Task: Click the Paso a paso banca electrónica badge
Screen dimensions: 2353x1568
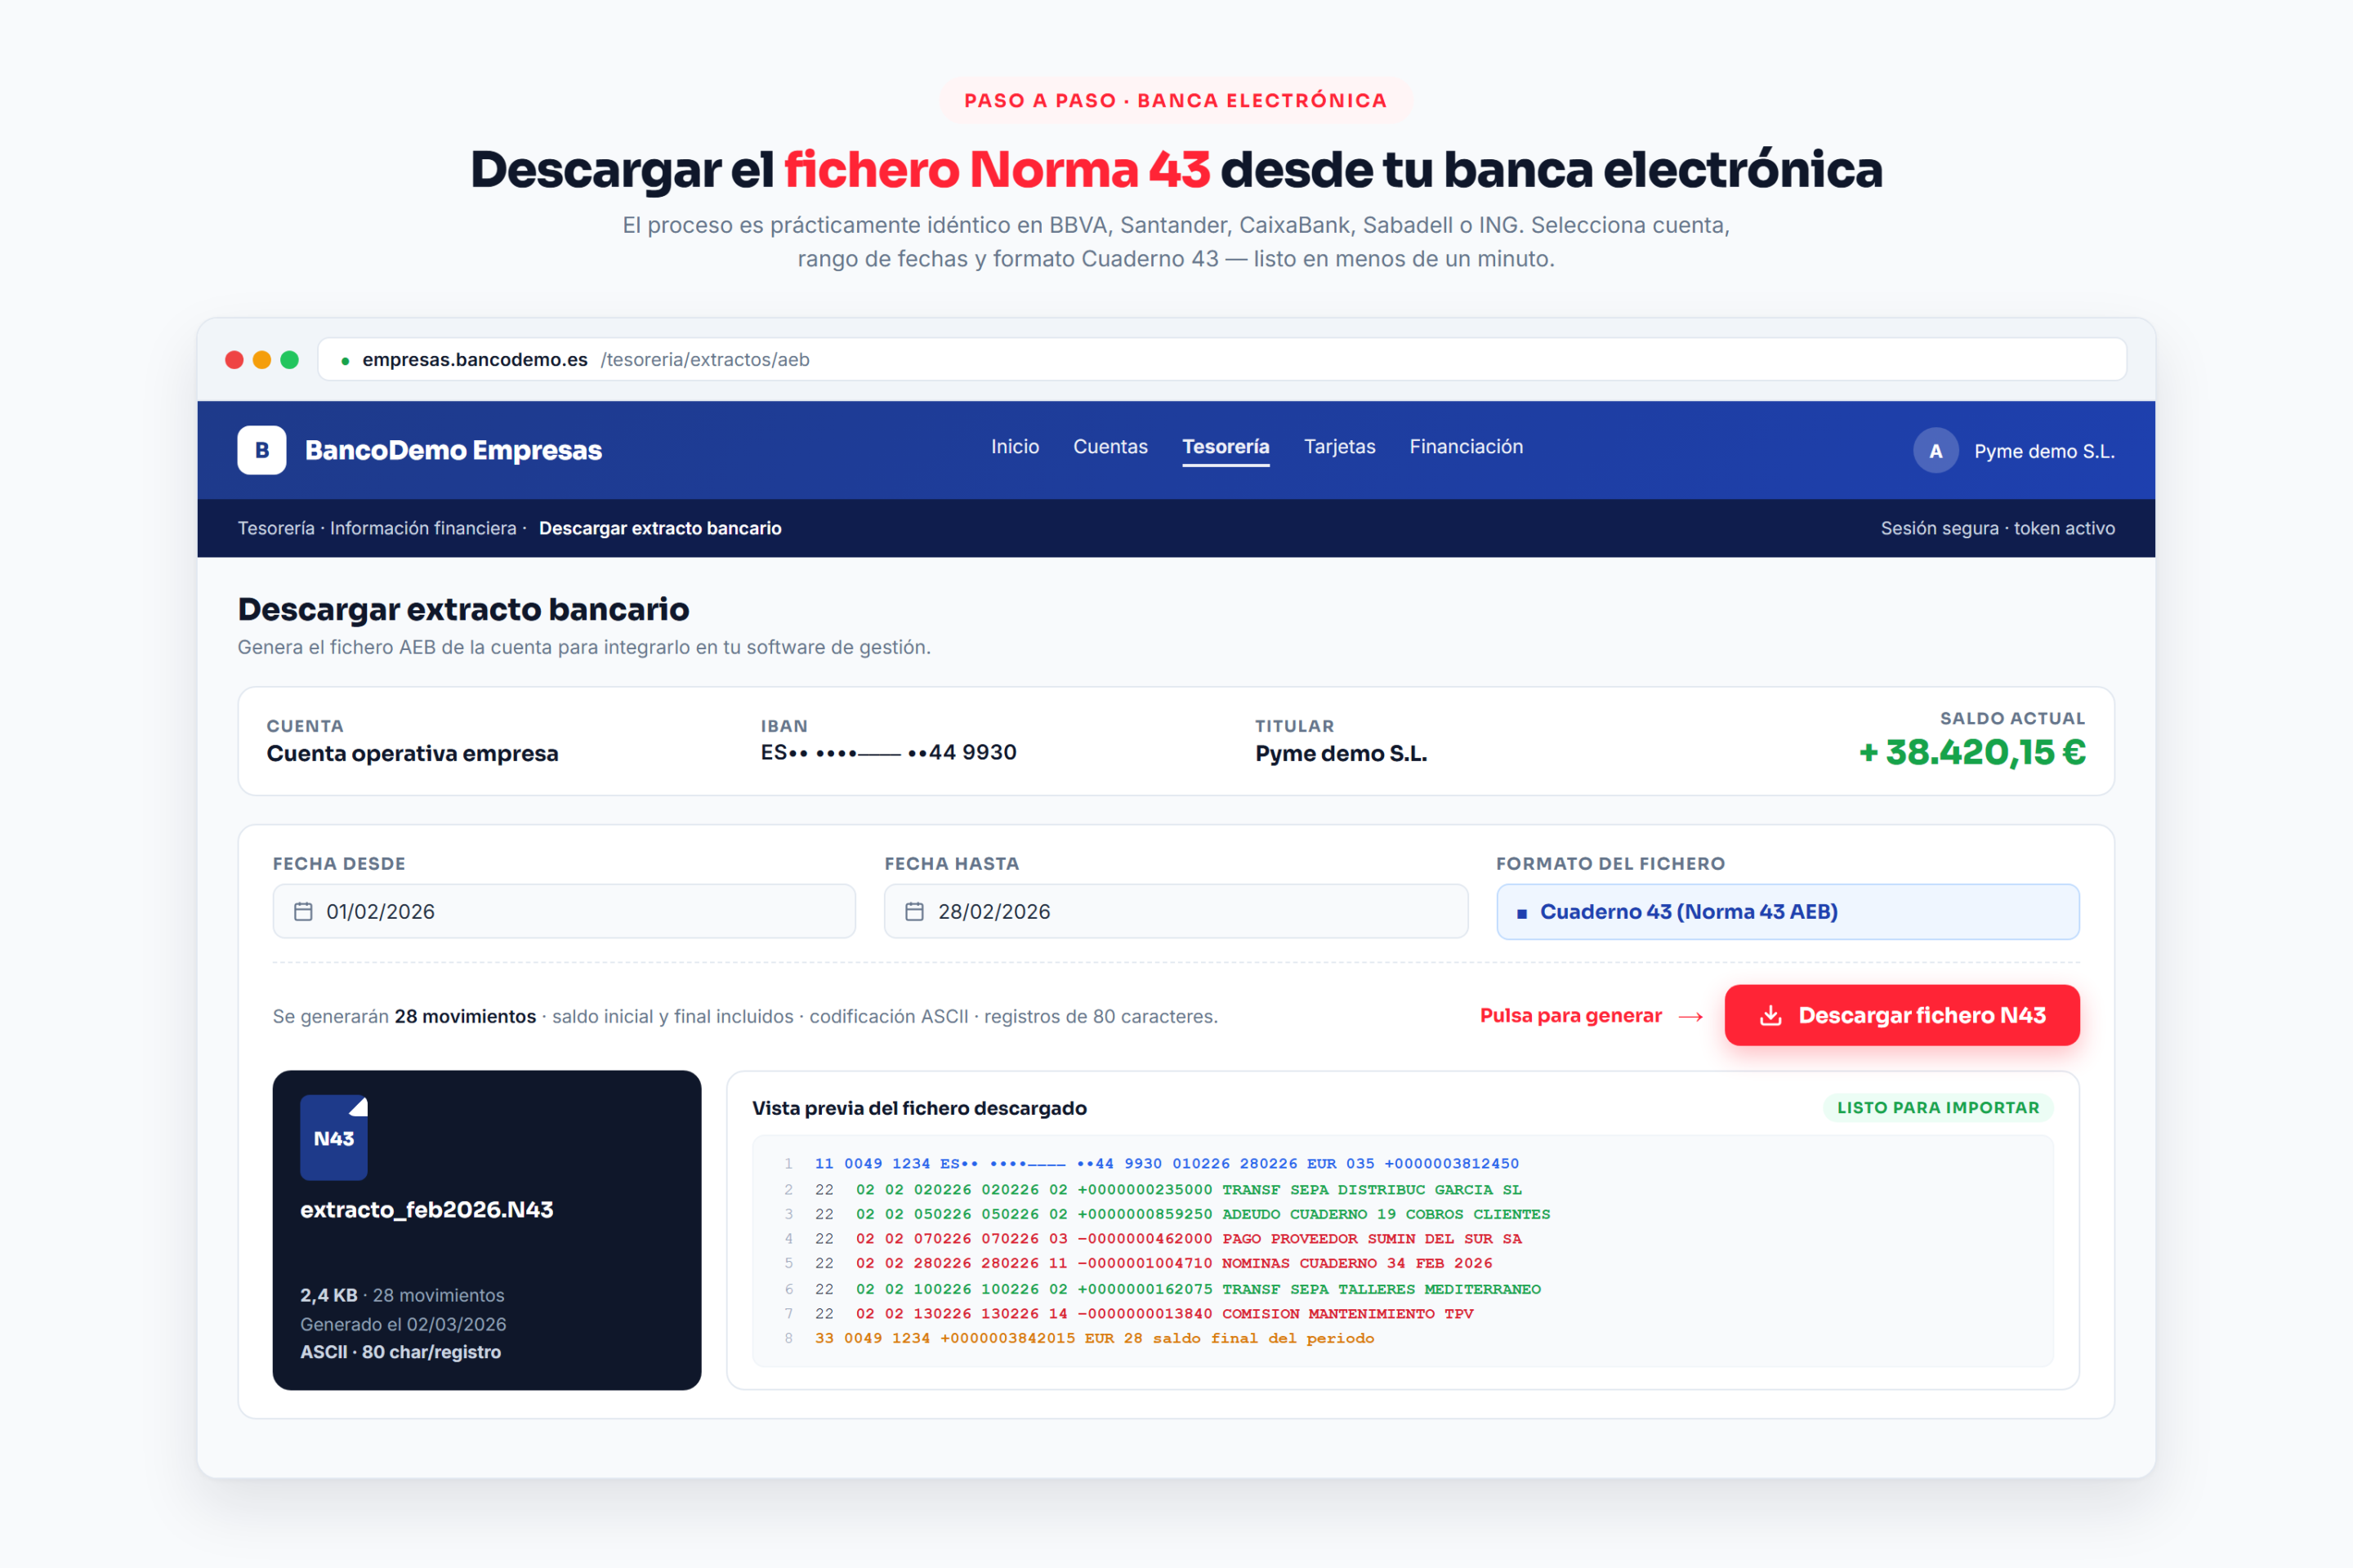Action: coord(1176,100)
